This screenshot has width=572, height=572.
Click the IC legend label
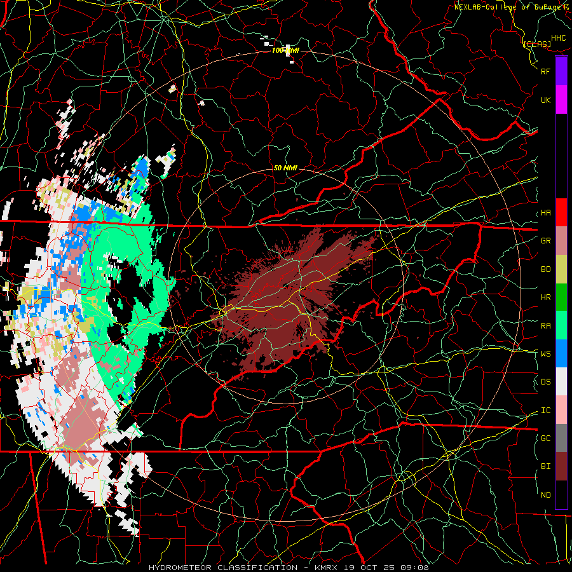pos(546,410)
